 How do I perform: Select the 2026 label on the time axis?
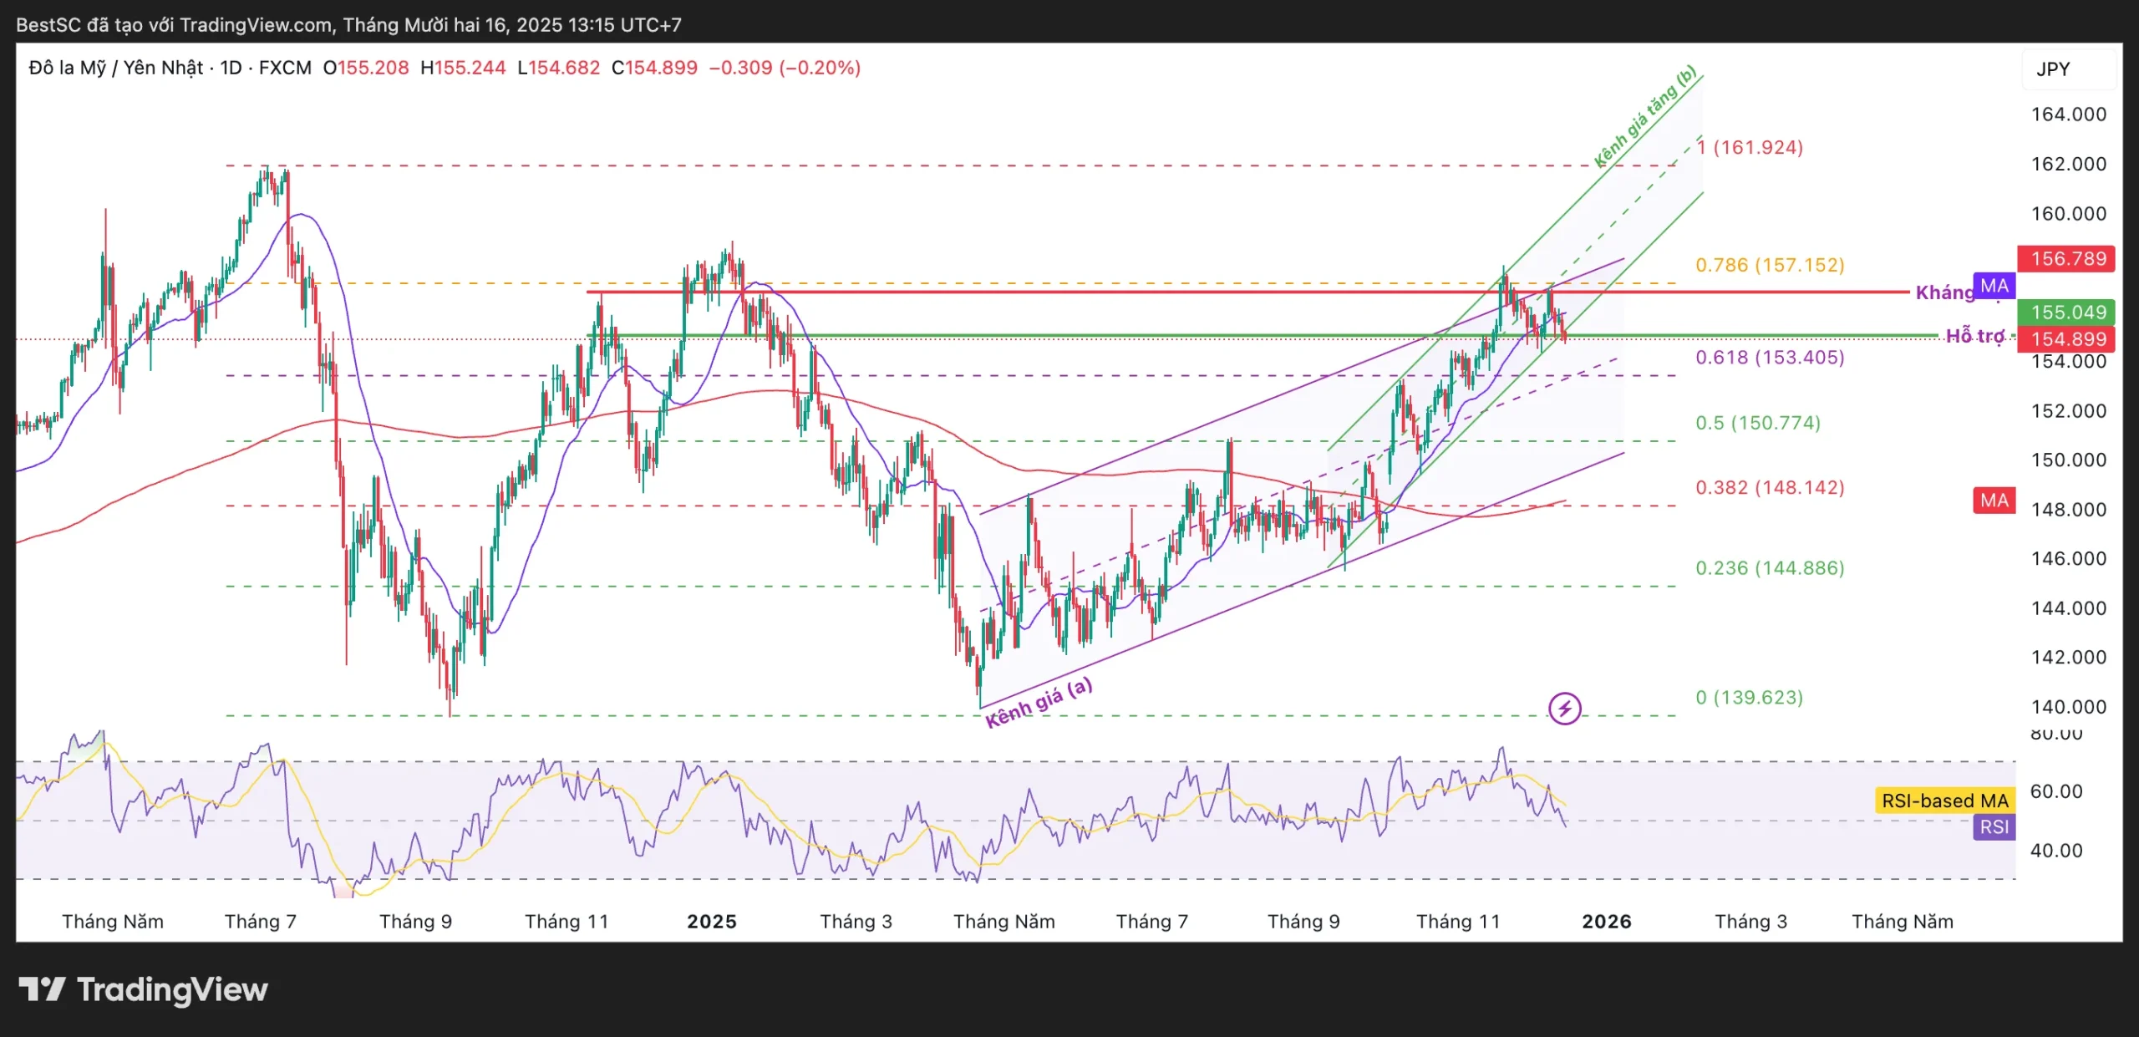click(x=1606, y=922)
